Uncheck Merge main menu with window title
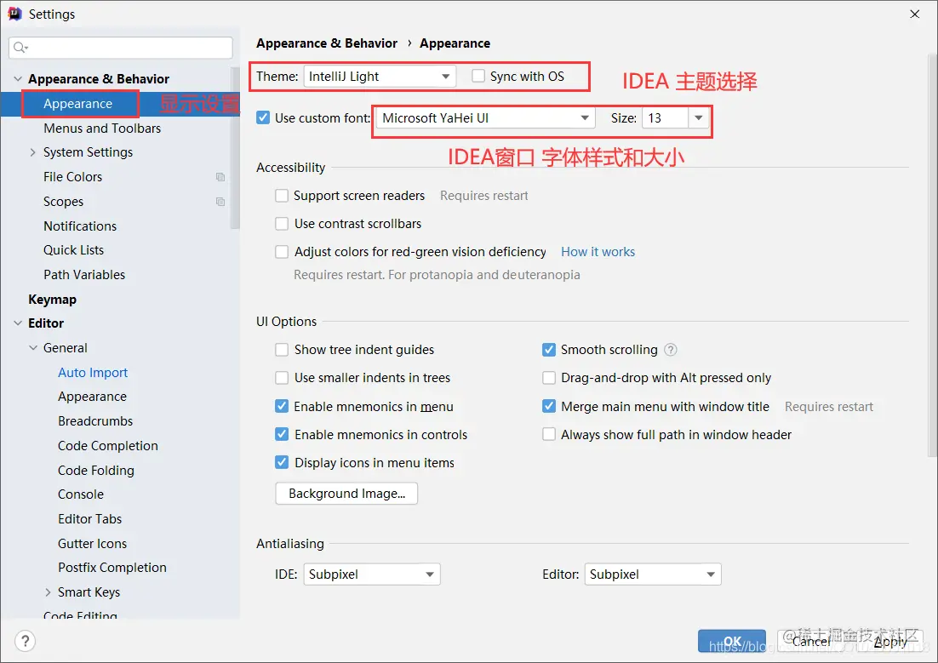The height and width of the screenshot is (663, 938). click(548, 406)
